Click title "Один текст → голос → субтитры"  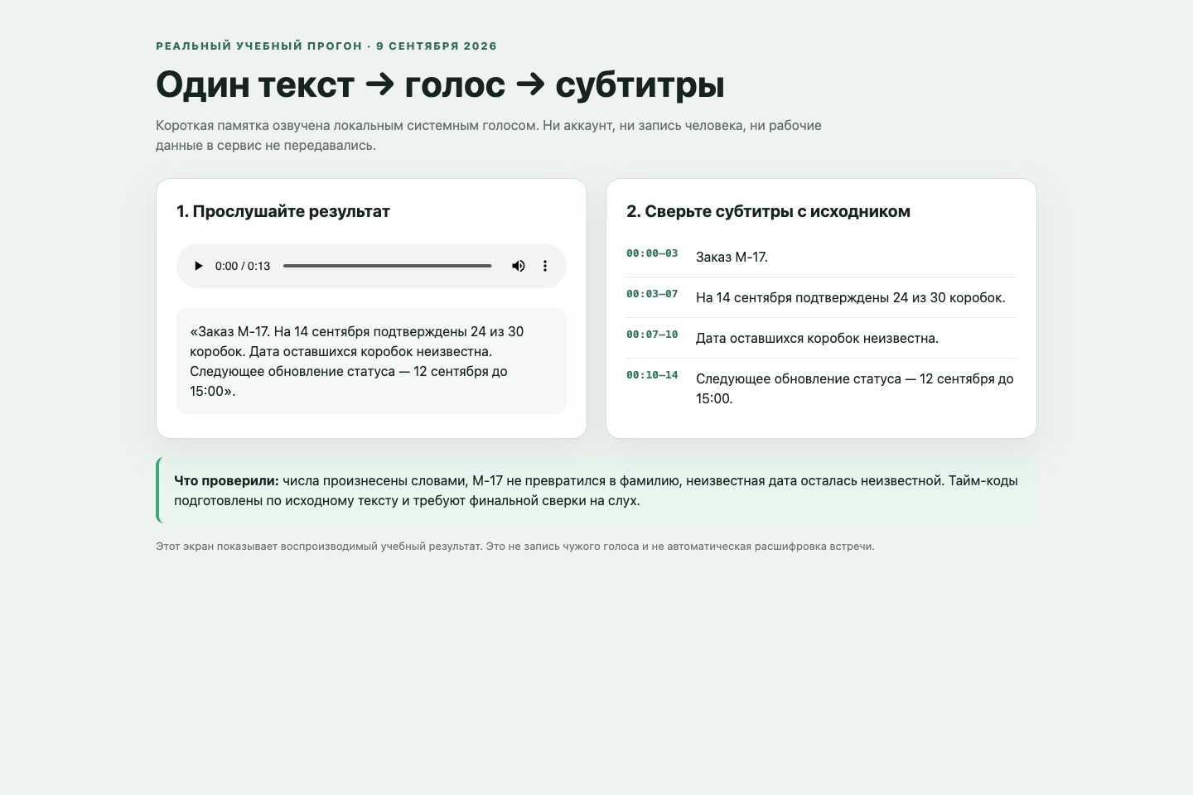pos(440,84)
